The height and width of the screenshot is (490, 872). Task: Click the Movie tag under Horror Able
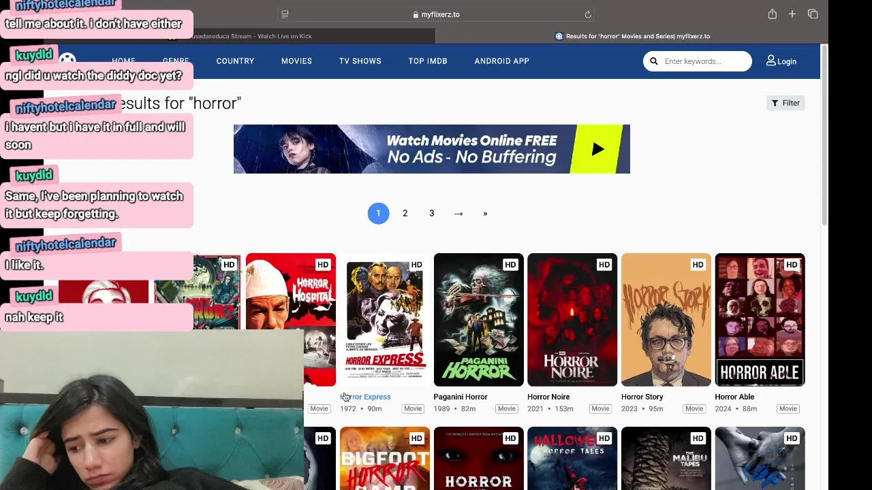click(x=788, y=409)
